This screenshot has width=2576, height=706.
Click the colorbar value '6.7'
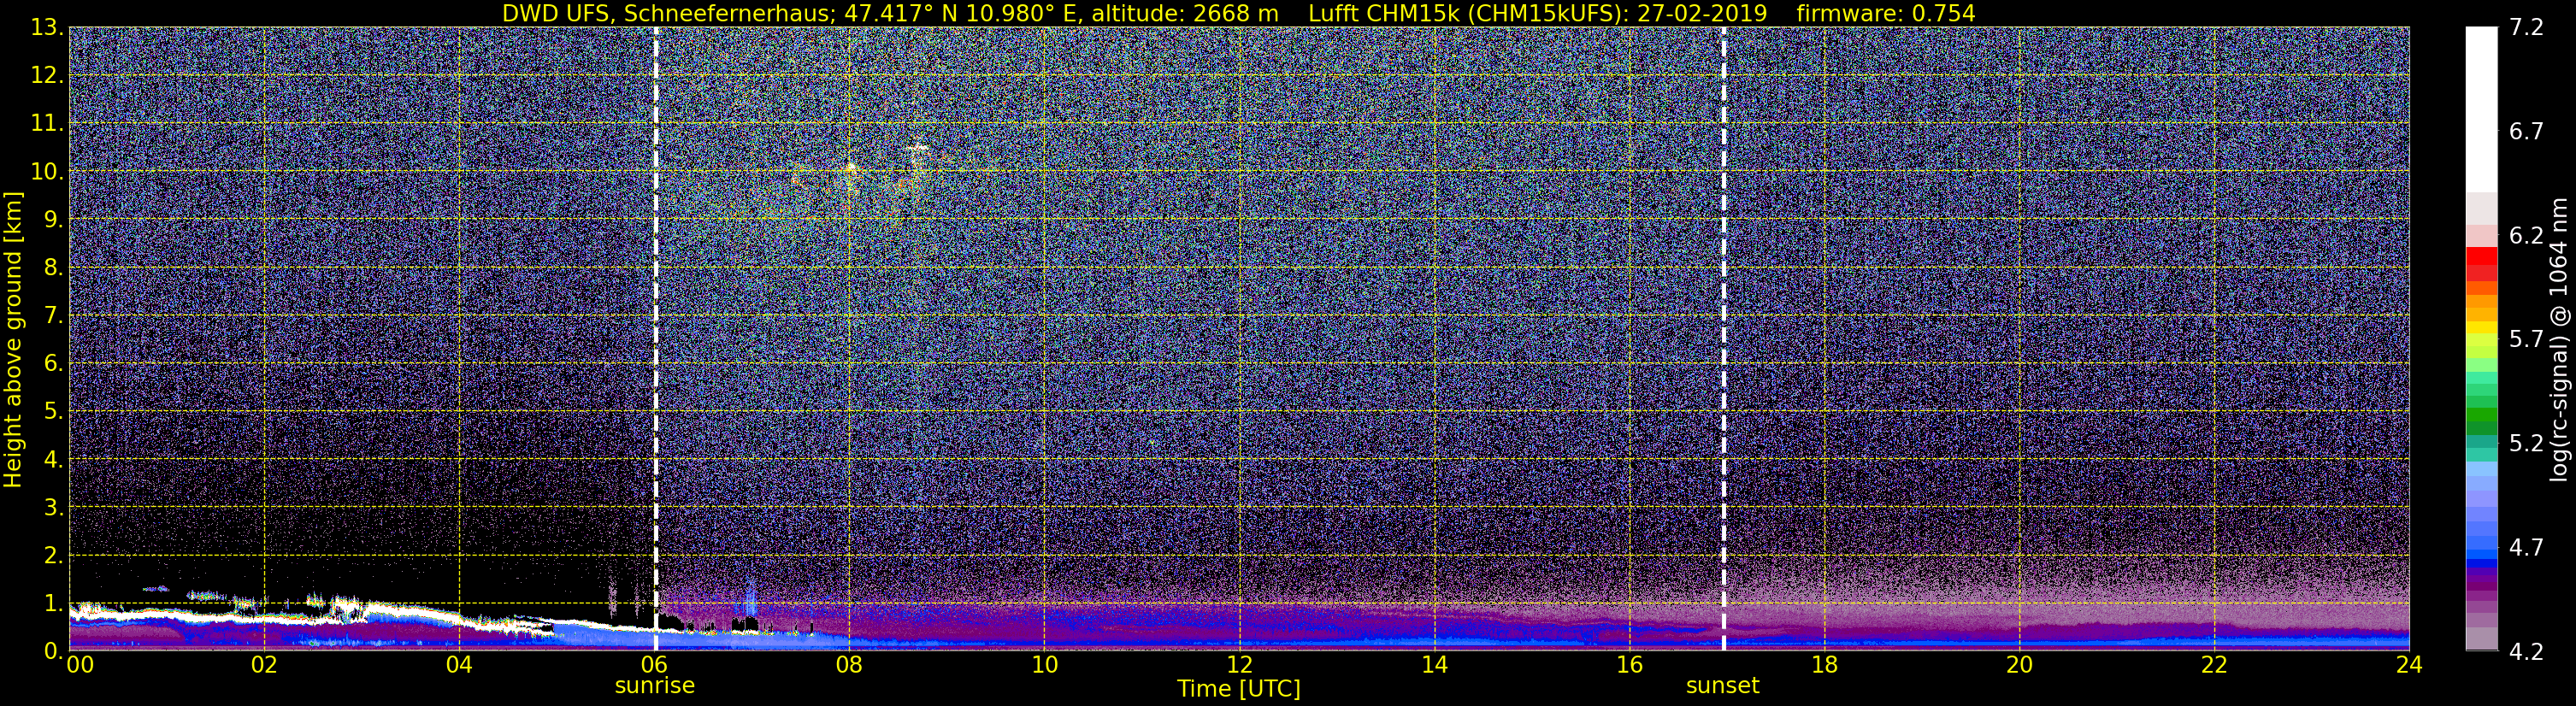pyautogui.click(x=2526, y=131)
